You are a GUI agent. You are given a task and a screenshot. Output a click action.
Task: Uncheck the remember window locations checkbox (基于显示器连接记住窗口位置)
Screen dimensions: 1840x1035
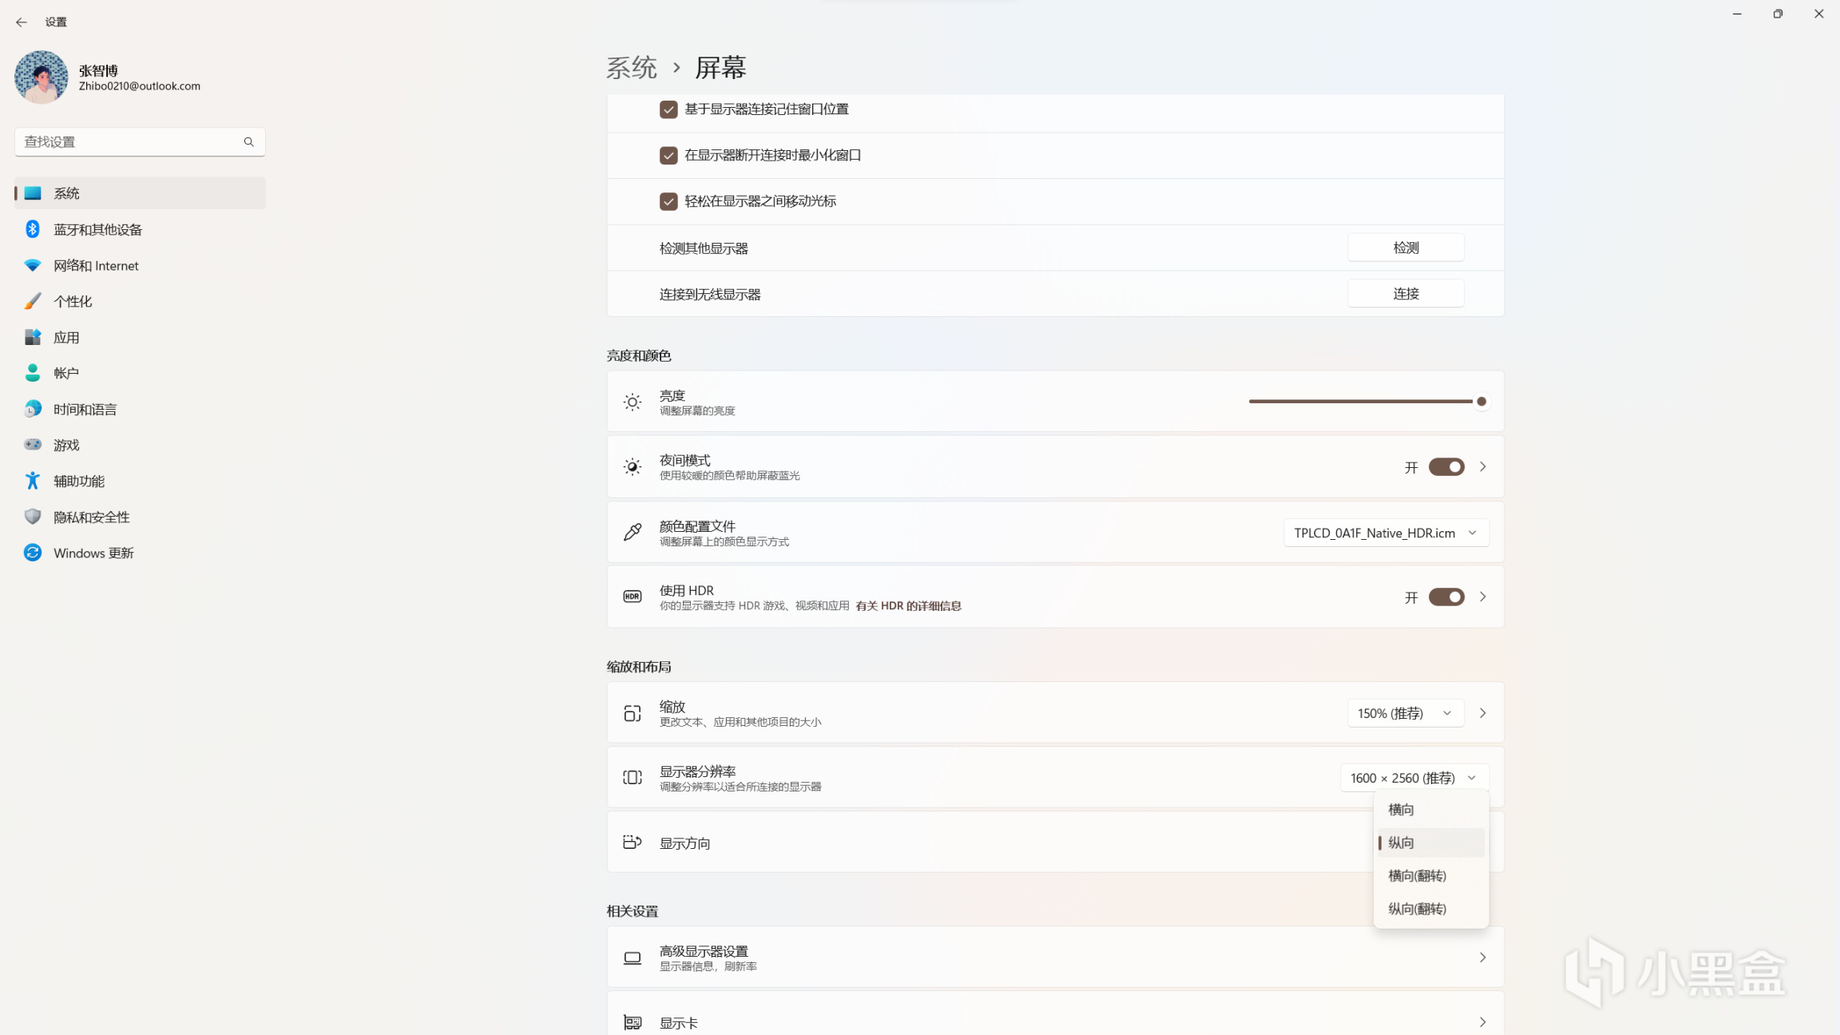pos(668,109)
